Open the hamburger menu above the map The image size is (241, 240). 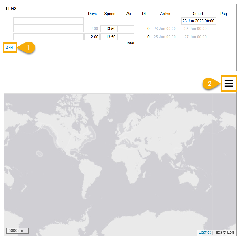click(229, 83)
